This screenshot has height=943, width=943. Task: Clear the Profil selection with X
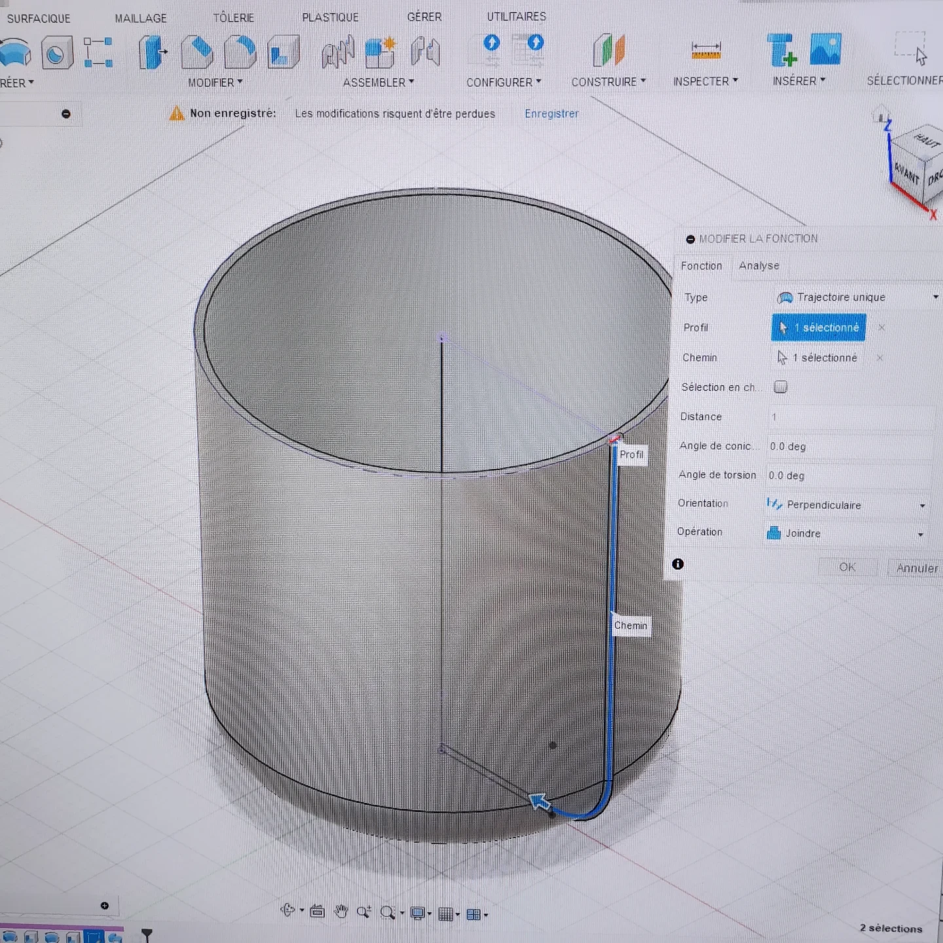point(881,327)
